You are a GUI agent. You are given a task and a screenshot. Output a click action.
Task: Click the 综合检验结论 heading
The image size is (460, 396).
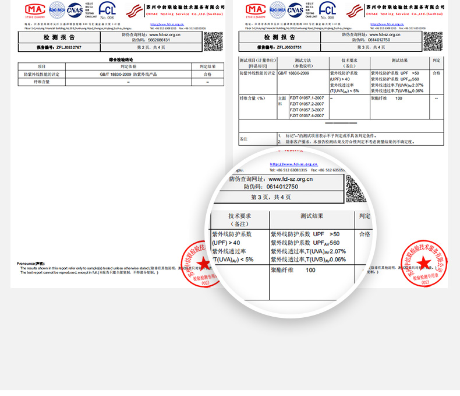coord(121,59)
